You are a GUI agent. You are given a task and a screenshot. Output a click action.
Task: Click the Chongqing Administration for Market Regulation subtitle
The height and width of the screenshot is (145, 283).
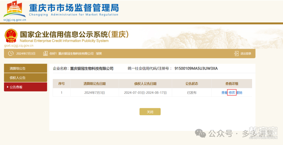(x=73, y=15)
